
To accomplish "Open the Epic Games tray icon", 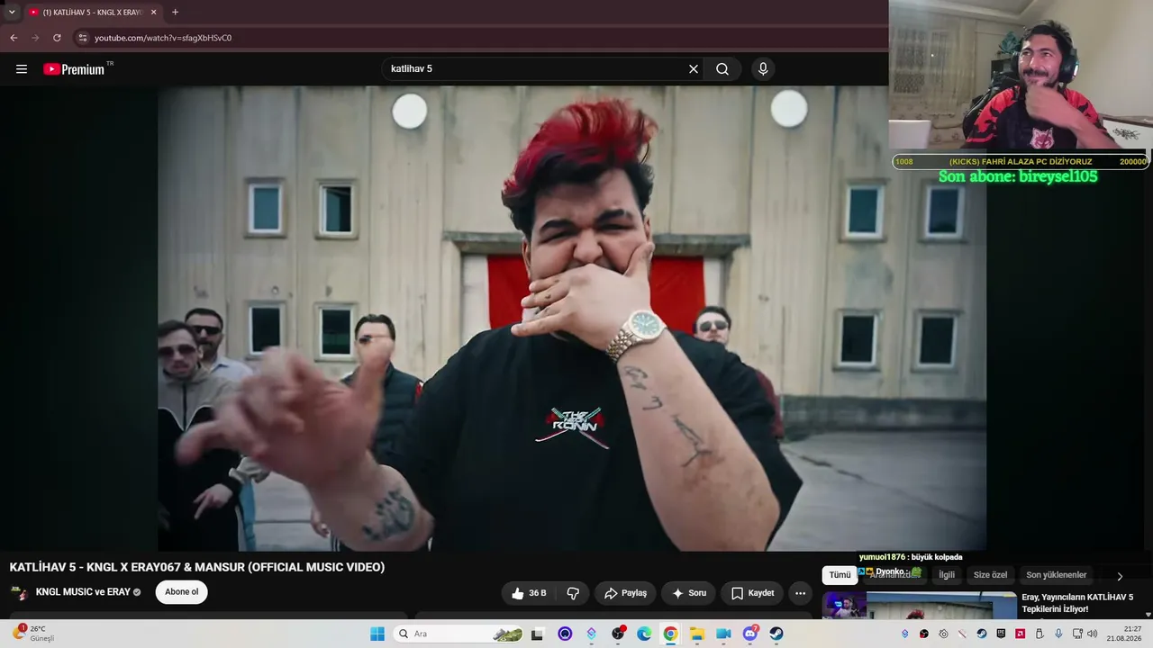I will click(1001, 634).
